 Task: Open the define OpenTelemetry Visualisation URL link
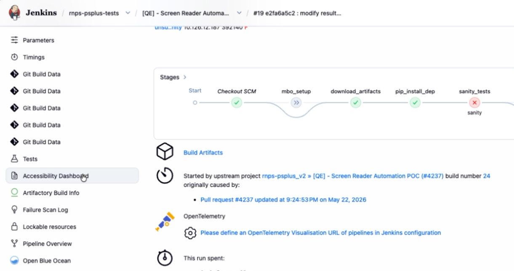[321, 232]
